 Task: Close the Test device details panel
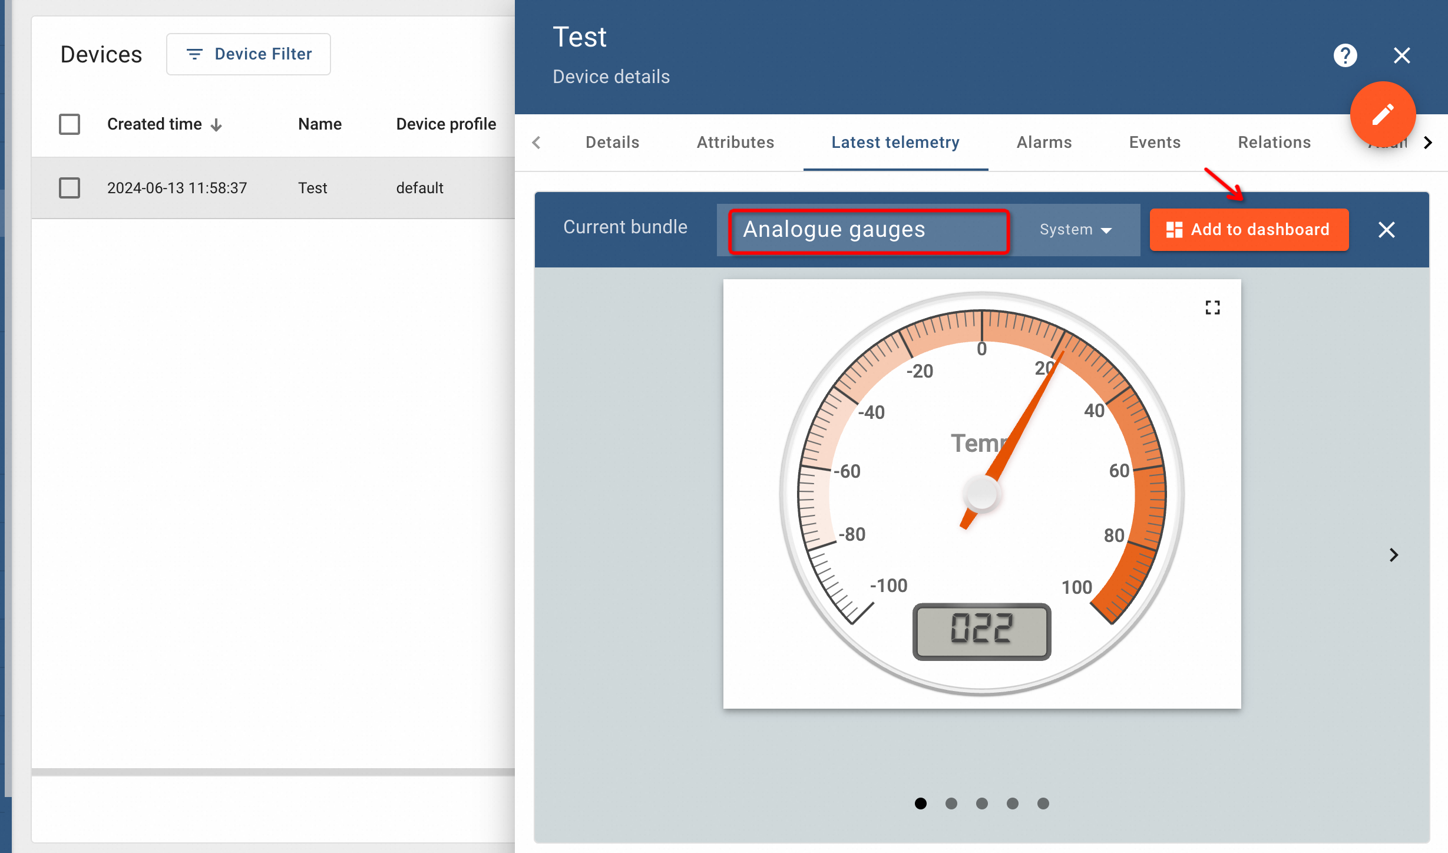[1402, 55]
